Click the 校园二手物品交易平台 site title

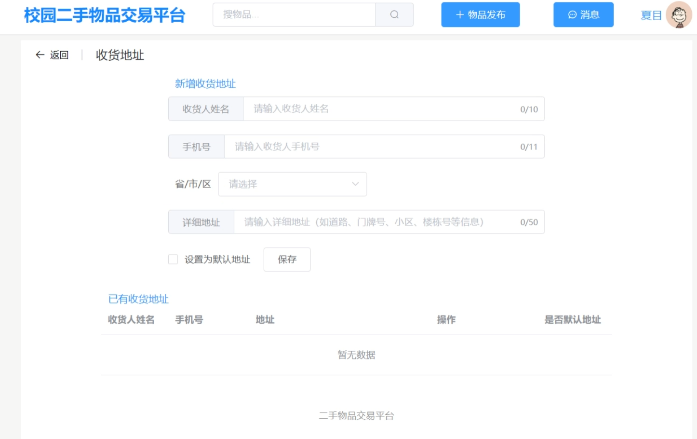103,15
